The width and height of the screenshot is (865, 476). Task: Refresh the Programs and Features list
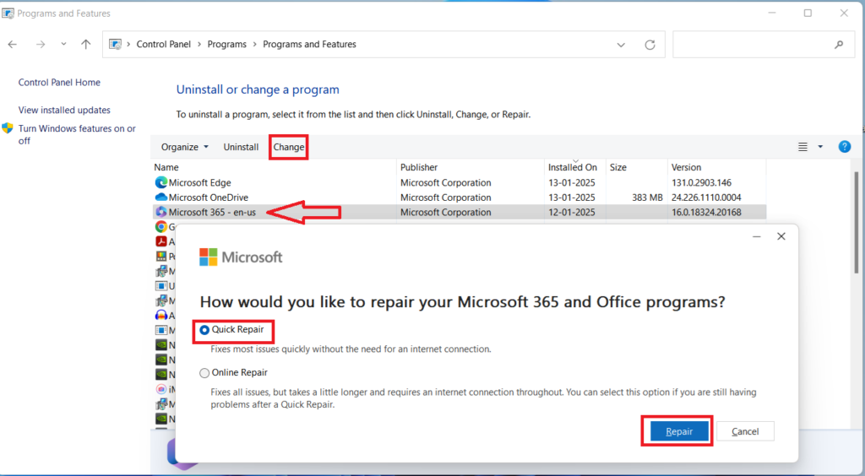coord(650,45)
